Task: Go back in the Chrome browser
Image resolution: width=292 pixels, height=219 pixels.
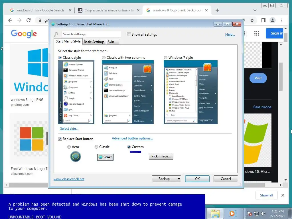Action: coord(10,20)
